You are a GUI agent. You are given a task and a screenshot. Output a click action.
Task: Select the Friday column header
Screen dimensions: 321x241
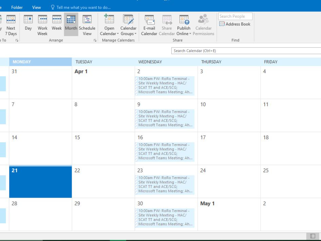pos(291,62)
